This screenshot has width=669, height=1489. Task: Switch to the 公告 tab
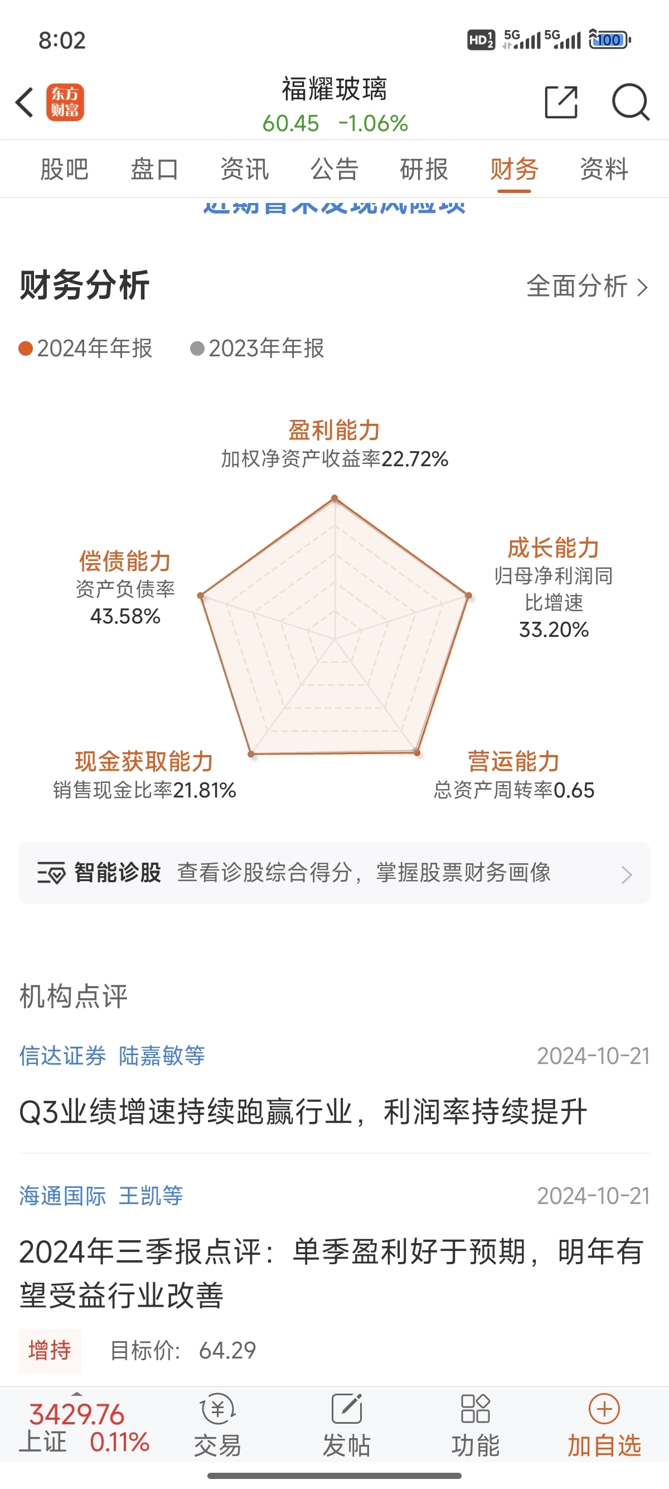click(334, 170)
